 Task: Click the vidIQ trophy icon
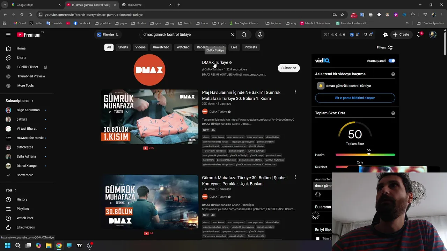coord(366,35)
